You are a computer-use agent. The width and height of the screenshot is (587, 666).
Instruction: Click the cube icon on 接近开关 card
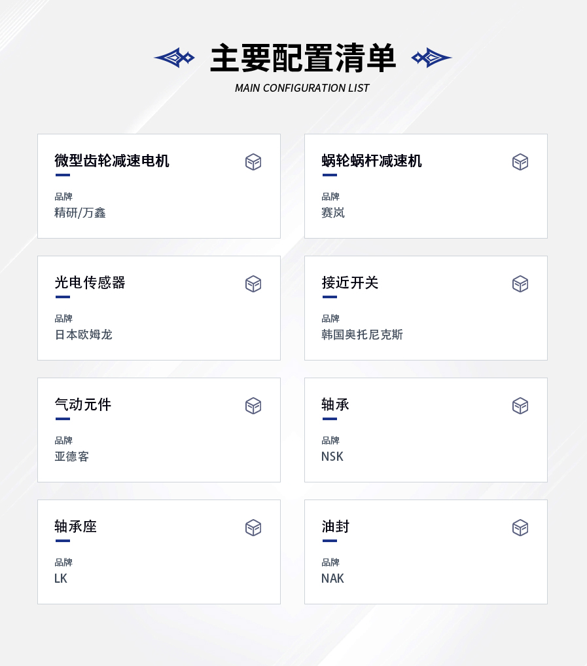(520, 284)
